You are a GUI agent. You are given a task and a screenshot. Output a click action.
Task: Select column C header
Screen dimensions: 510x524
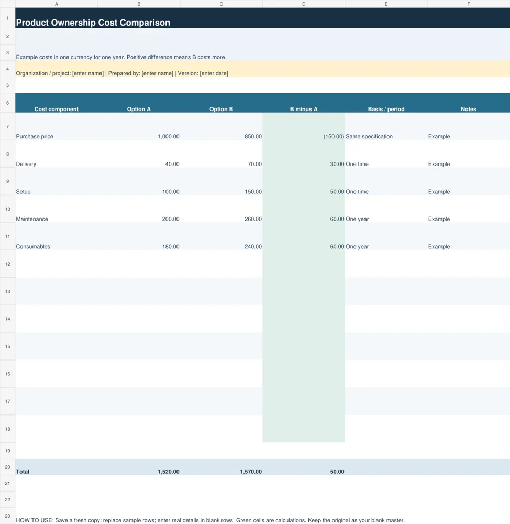click(221, 4)
